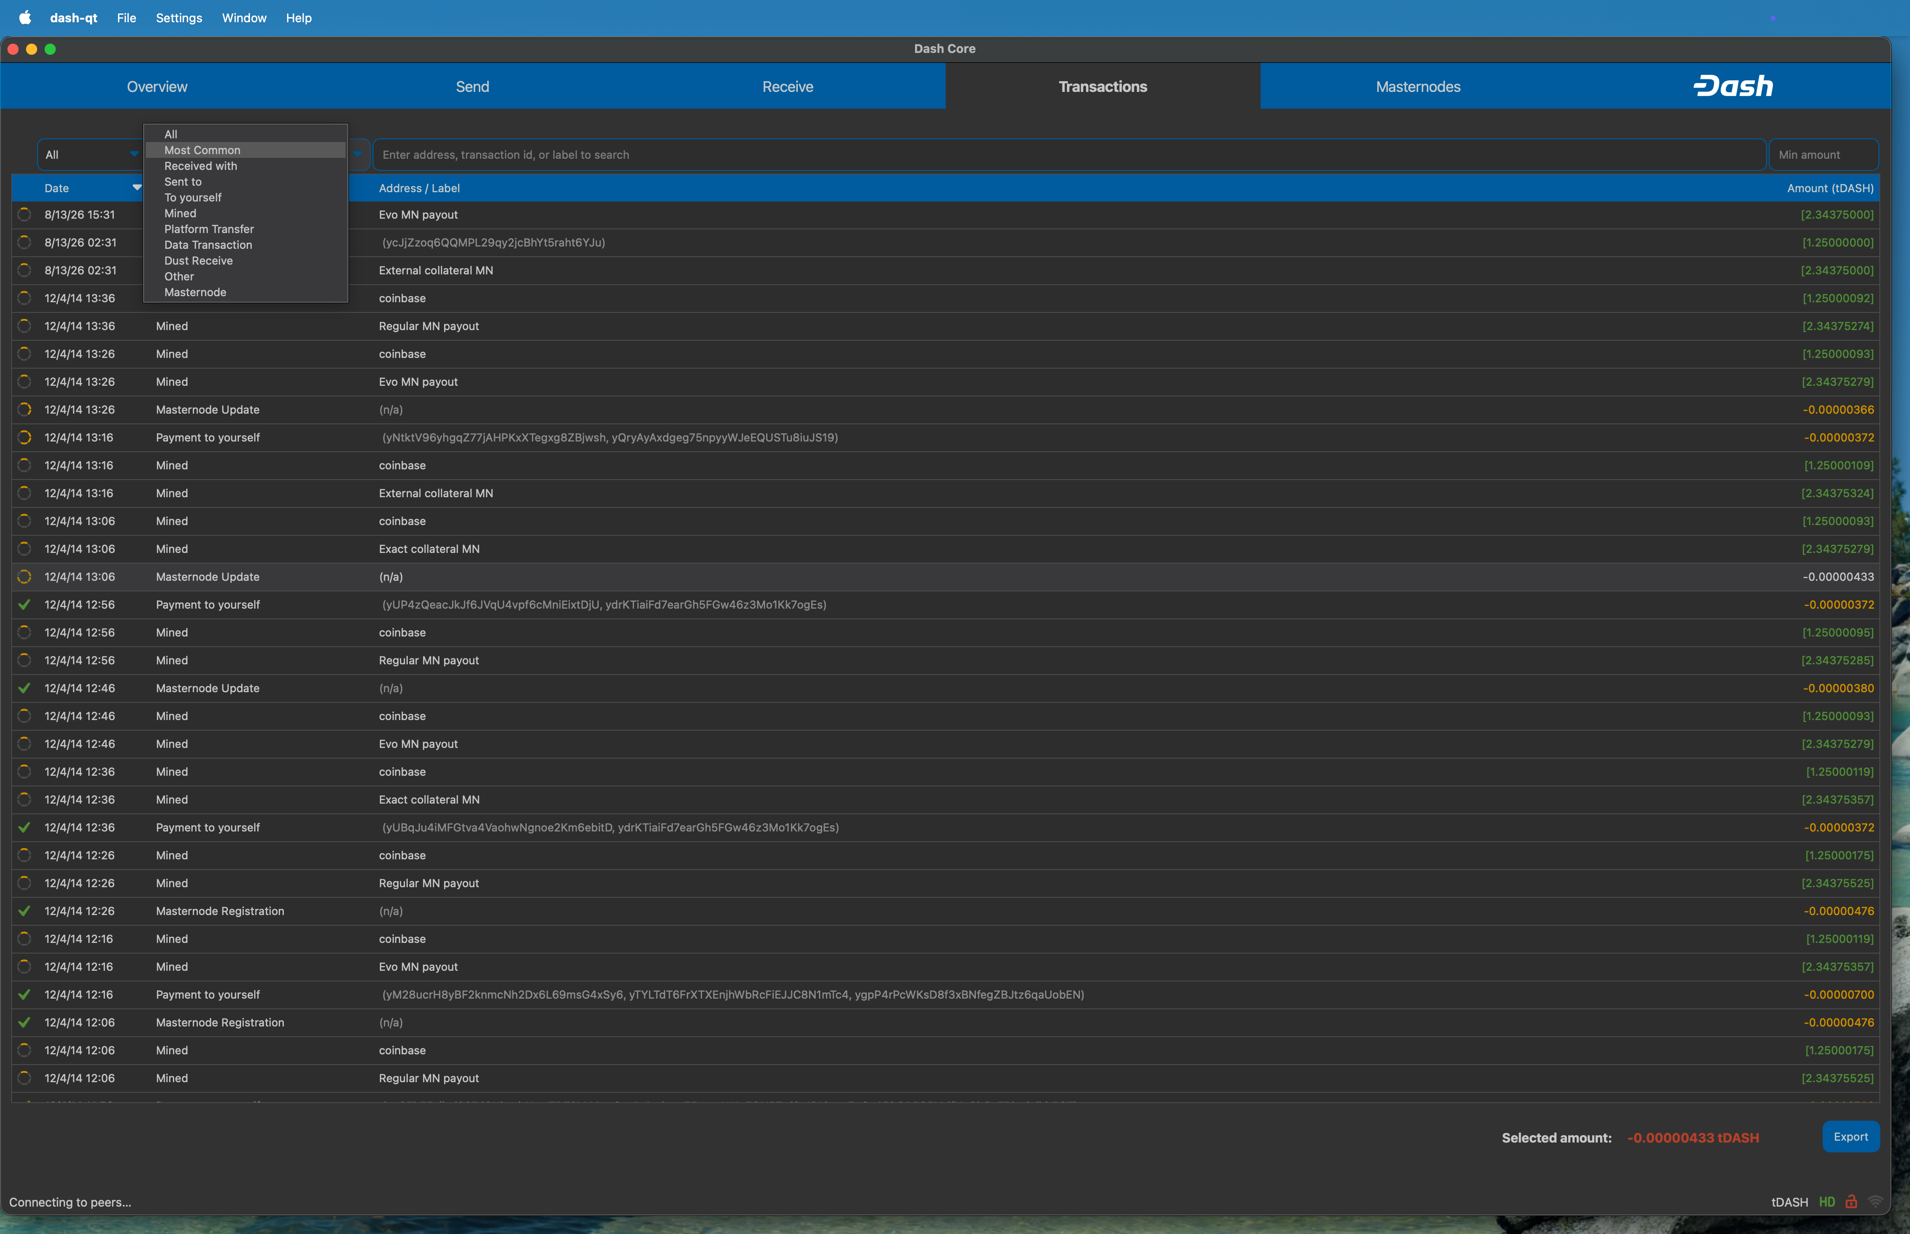The image size is (1910, 1234).
Task: Choose Most Common in the type filter list
Action: pos(245,150)
